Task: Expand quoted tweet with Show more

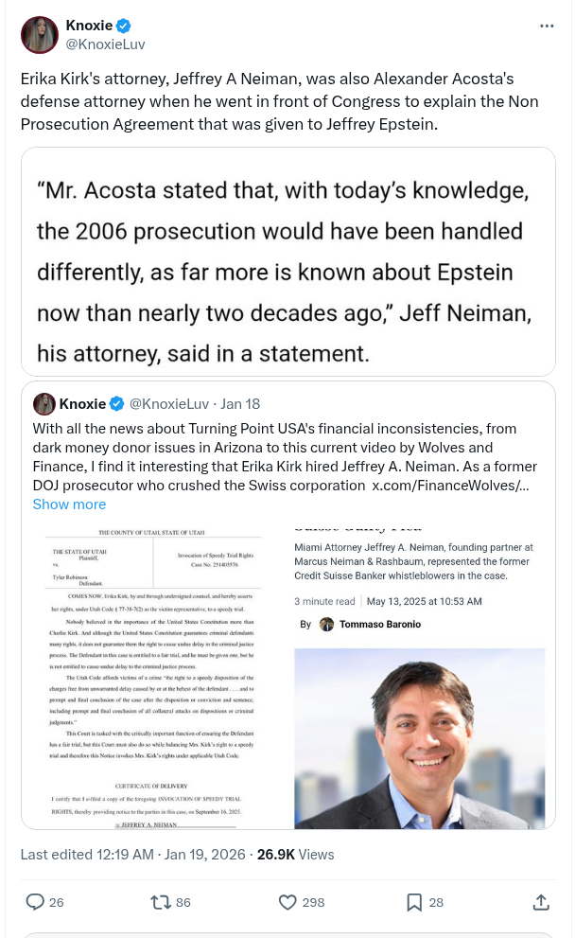Action: 69,504
